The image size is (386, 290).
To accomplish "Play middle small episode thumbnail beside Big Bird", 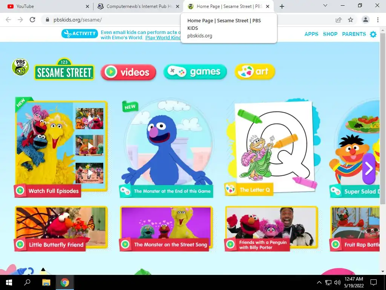I will (90, 145).
